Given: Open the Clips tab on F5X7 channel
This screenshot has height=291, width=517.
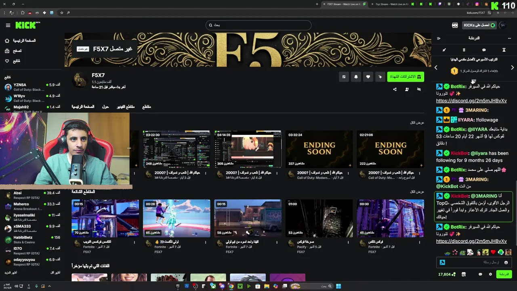Looking at the screenshot, I should click(147, 107).
